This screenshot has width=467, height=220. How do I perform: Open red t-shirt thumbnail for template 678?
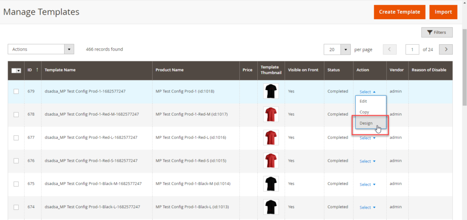(271, 114)
